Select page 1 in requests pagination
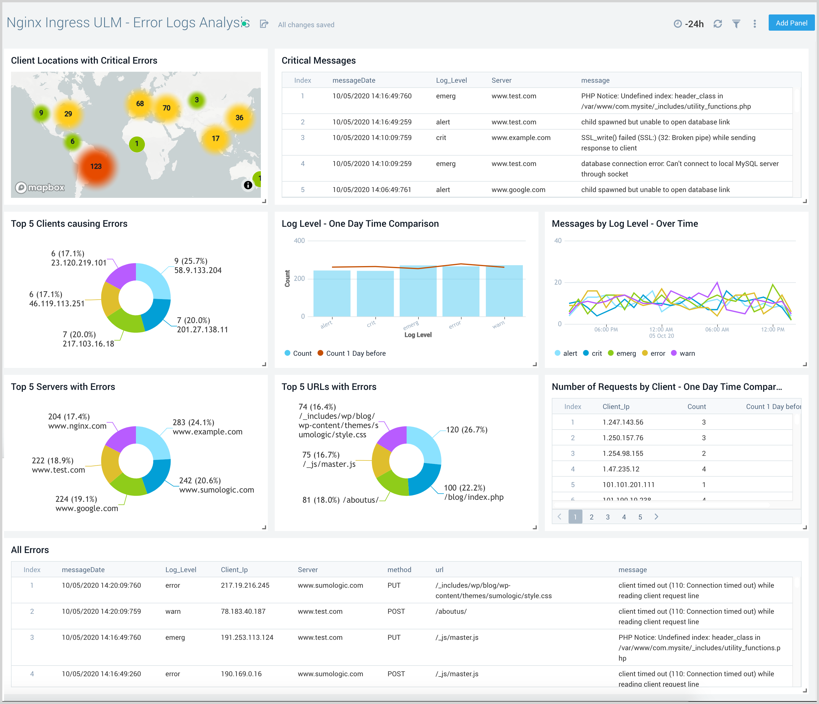The image size is (819, 704). tap(575, 517)
